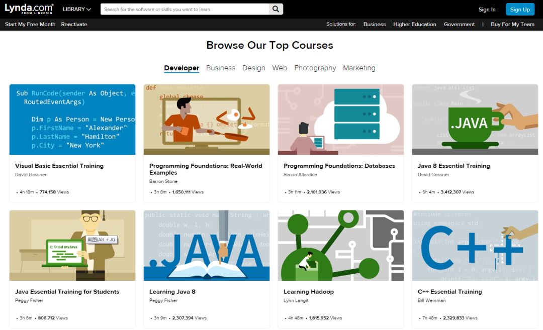Click Peggy Fisher under Learning Java 8
This screenshot has width=543, height=330.
pos(163,300)
